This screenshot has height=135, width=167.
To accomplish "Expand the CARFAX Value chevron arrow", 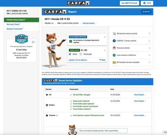I will 105,50.
